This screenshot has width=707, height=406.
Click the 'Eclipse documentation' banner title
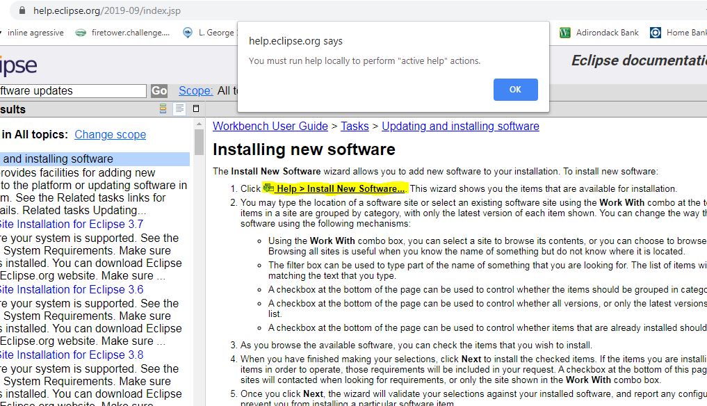(639, 60)
